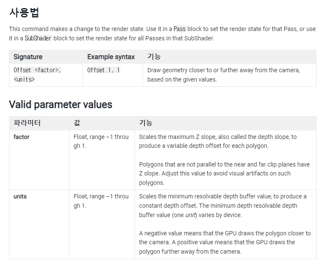Click the 기능 header in the parameter table
Screen dimensions: 323x260
[146, 123]
